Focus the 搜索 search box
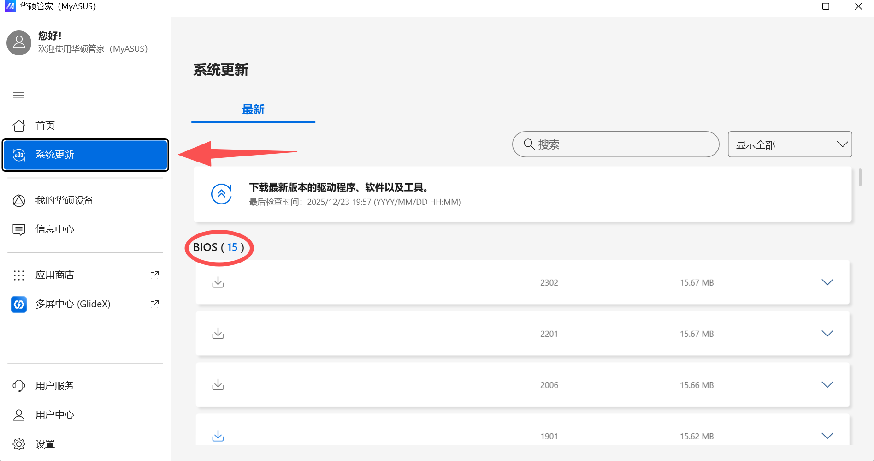Screen dimensions: 874x461 coord(615,144)
